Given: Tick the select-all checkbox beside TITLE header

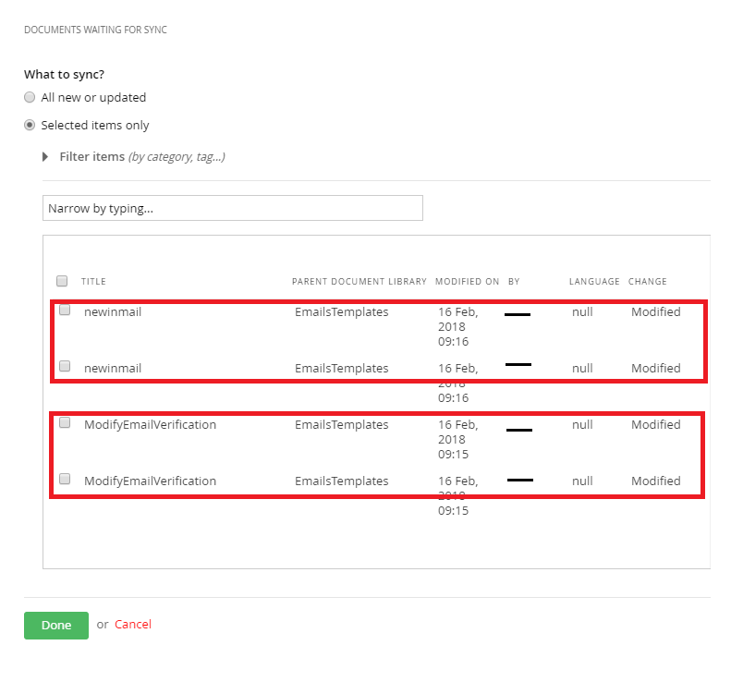Looking at the screenshot, I should point(62,281).
